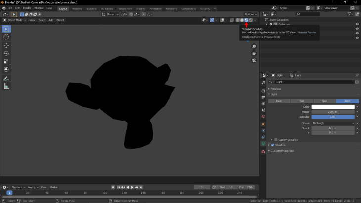Click the Specular 1.00 slider
This screenshot has height=203, width=361.
333,117
